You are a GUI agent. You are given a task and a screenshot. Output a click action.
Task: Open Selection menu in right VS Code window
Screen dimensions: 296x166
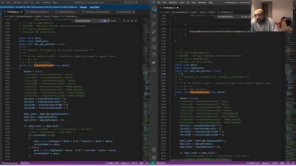coord(173,2)
